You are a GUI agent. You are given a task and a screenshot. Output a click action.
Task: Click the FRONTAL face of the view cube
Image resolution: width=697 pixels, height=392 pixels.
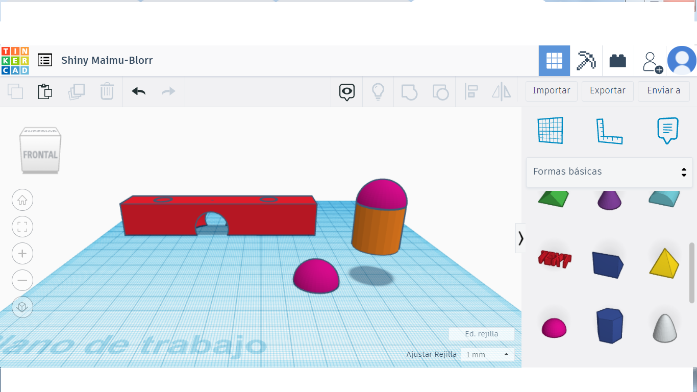tap(40, 155)
